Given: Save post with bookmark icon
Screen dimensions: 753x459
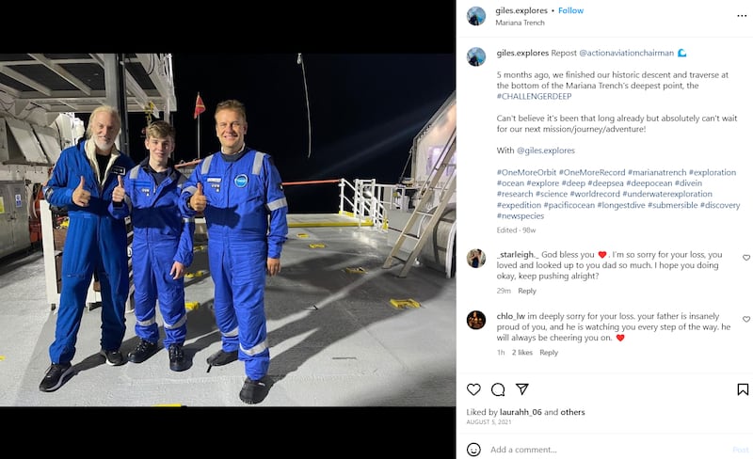Looking at the screenshot, I should click(x=743, y=389).
